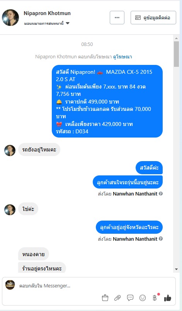Open the emoji picker smiley icon
Image resolution: width=182 pixels, height=311 pixels.
tap(143, 298)
